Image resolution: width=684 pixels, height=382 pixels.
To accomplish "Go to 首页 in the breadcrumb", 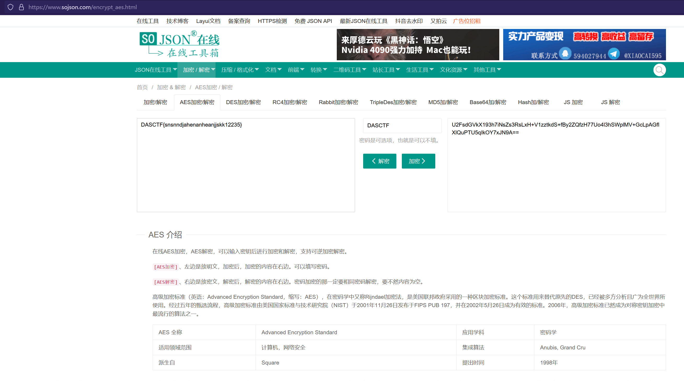I will tap(142, 87).
